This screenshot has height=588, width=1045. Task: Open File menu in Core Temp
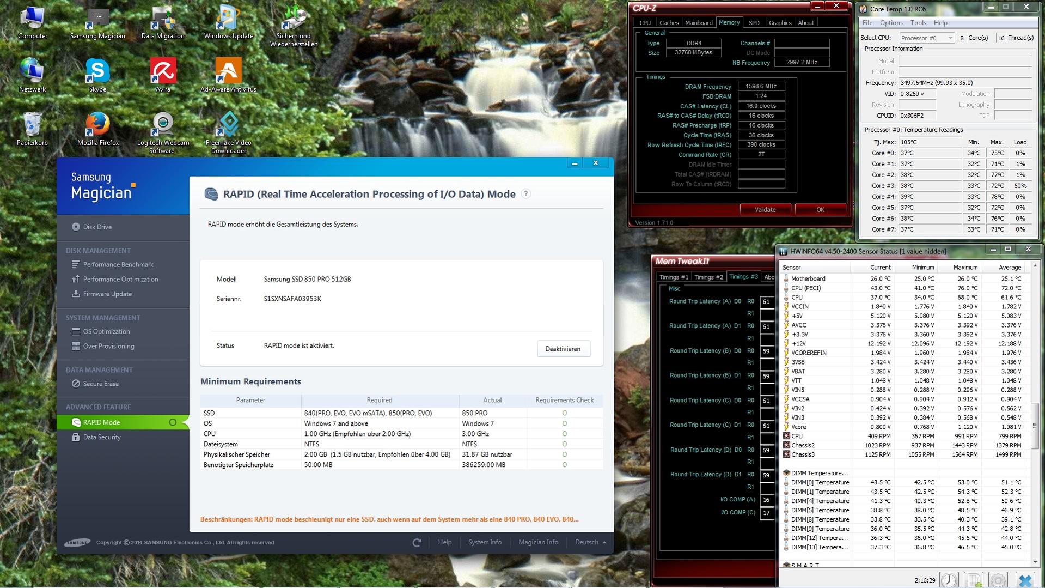(867, 23)
